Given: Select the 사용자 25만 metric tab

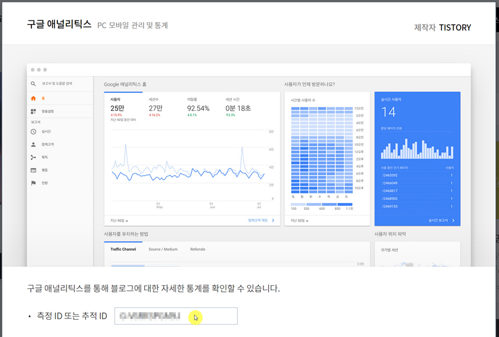Looking at the screenshot, I should point(123,110).
